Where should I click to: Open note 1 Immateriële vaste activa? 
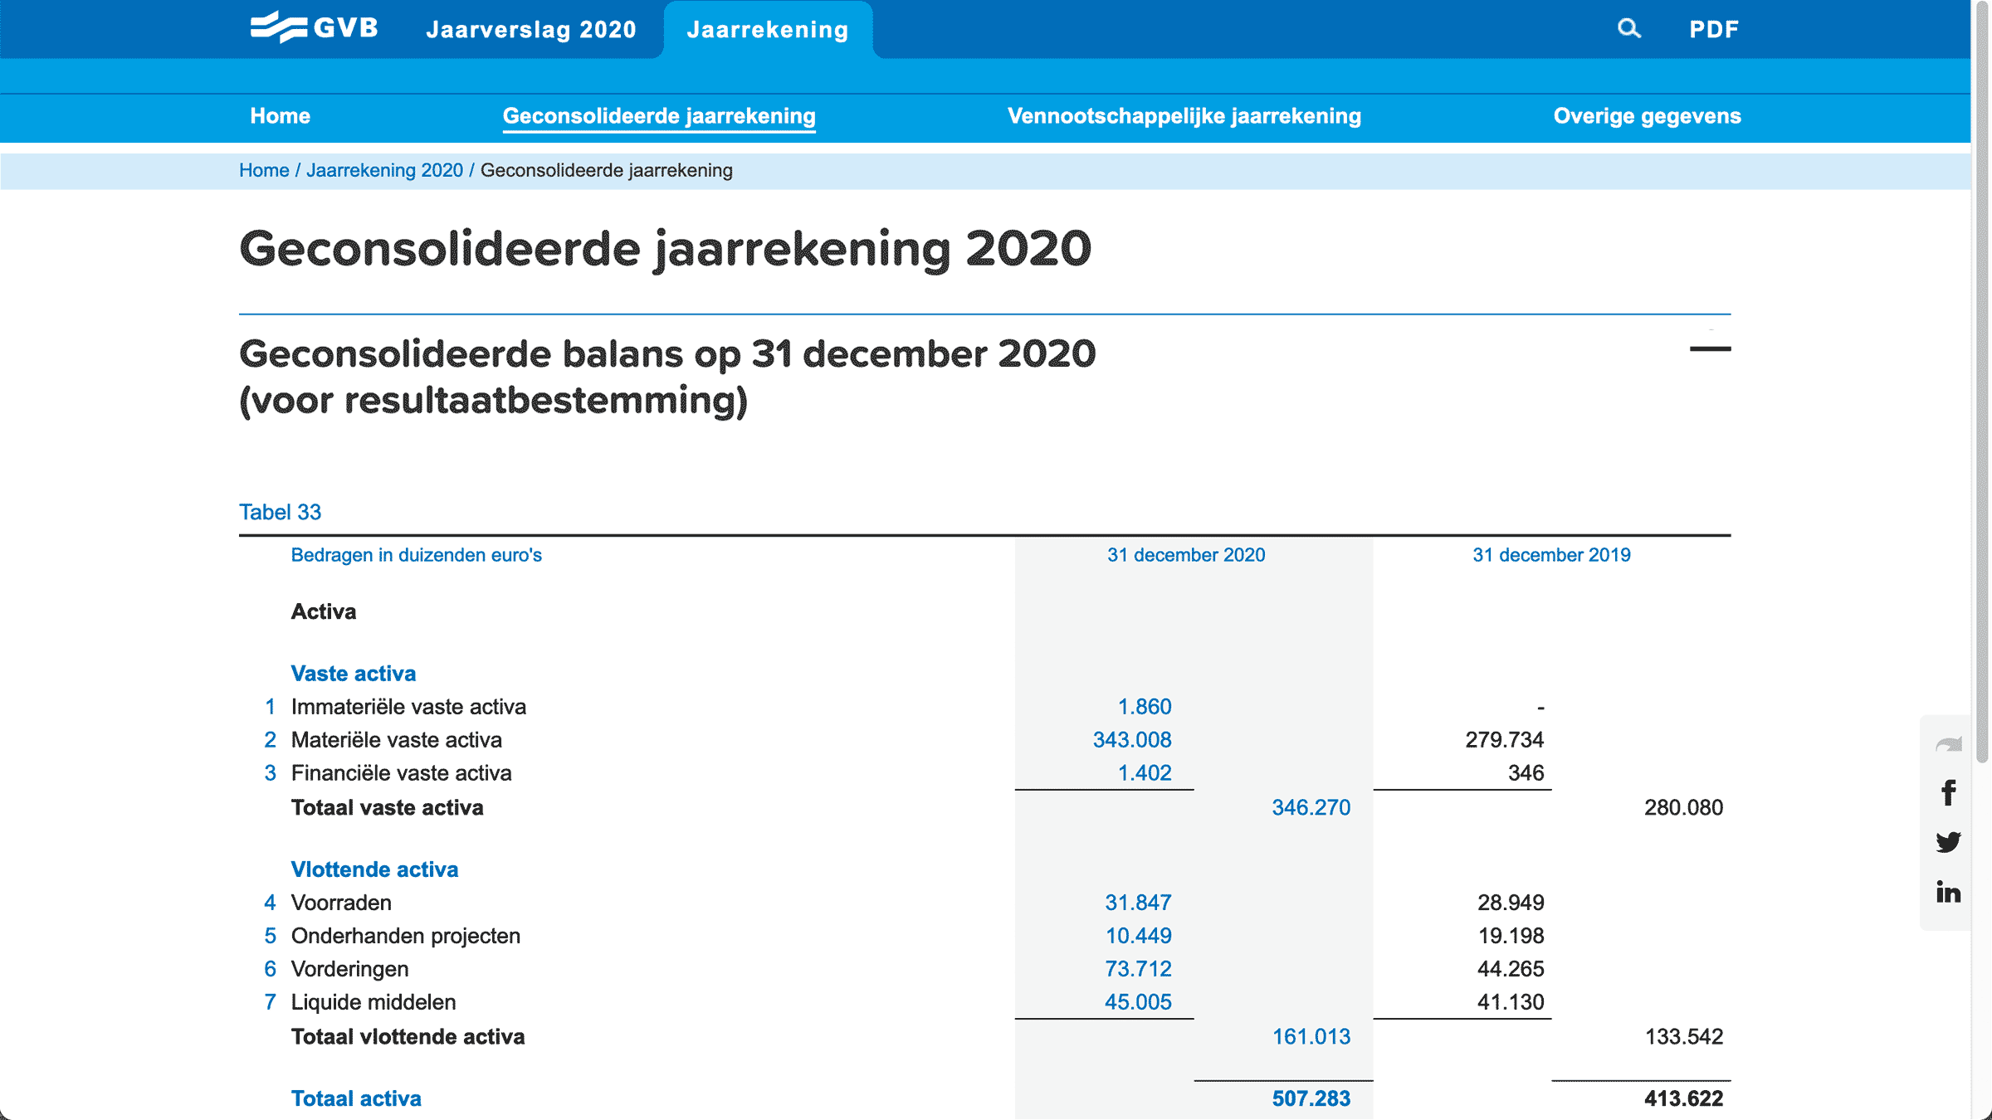270,707
